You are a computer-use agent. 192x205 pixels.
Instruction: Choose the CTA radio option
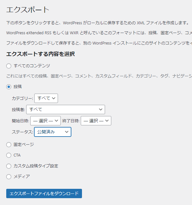[x=9, y=155]
